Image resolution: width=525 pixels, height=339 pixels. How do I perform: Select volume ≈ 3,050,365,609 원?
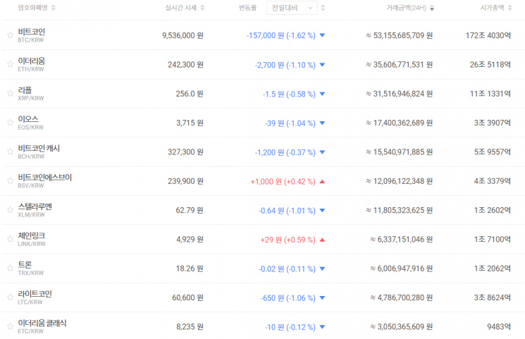402,326
